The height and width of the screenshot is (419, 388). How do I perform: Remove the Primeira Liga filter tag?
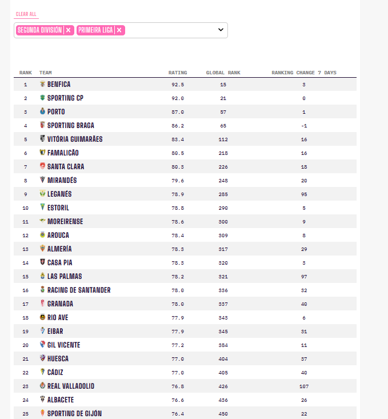pyautogui.click(x=119, y=30)
